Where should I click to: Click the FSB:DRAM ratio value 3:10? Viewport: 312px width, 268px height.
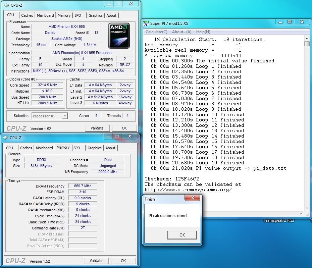coord(83,192)
